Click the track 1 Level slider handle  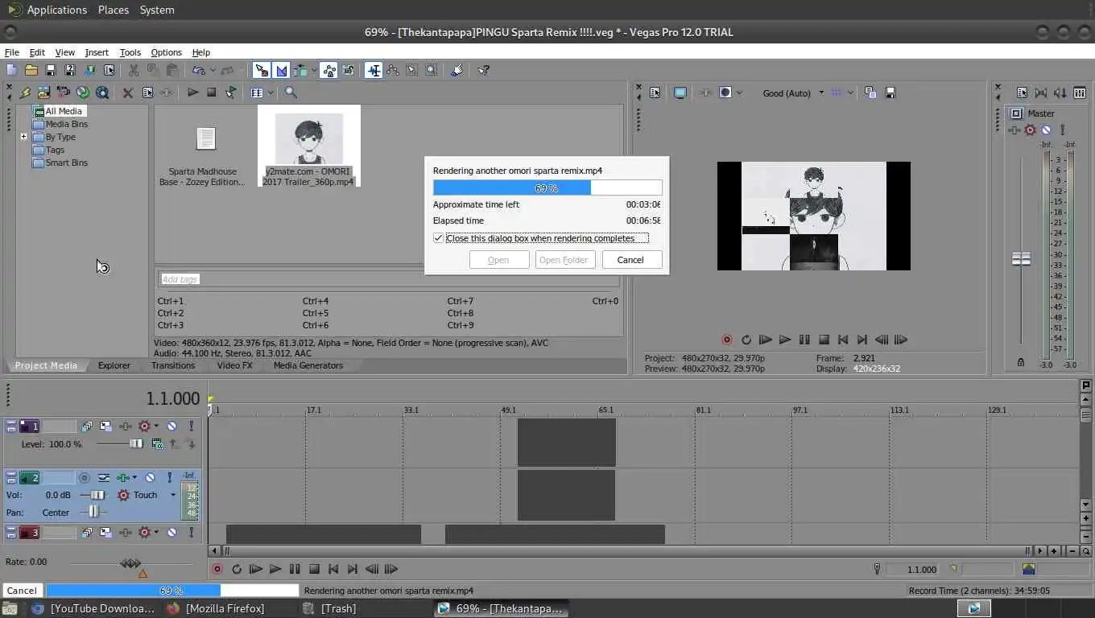pyautogui.click(x=136, y=444)
